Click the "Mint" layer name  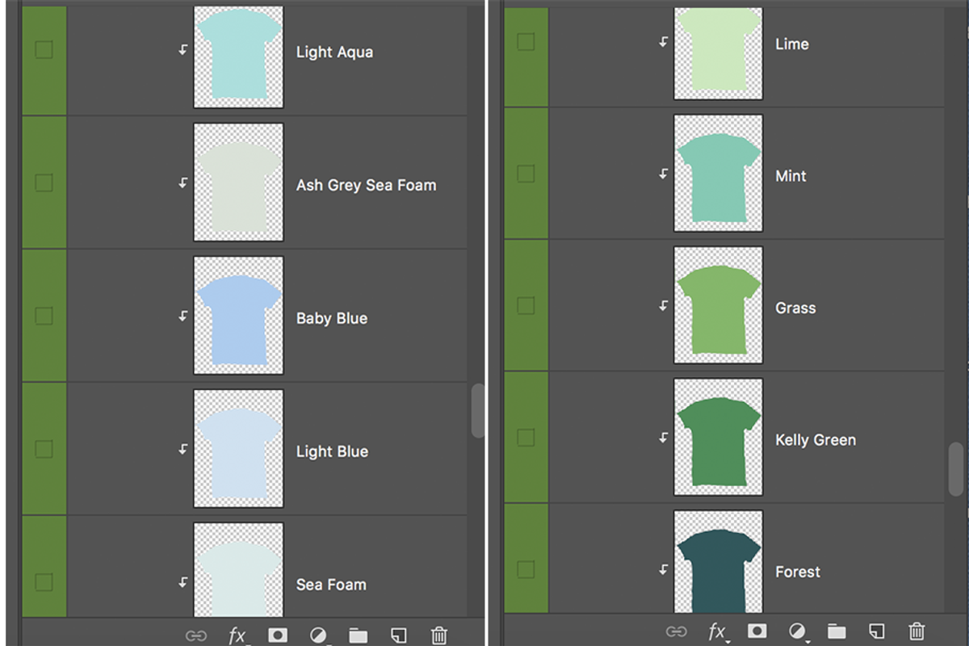coord(791,176)
